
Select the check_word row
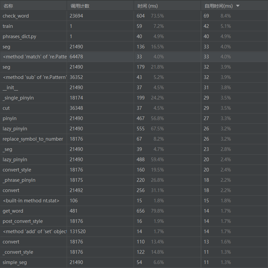click(x=16, y=16)
